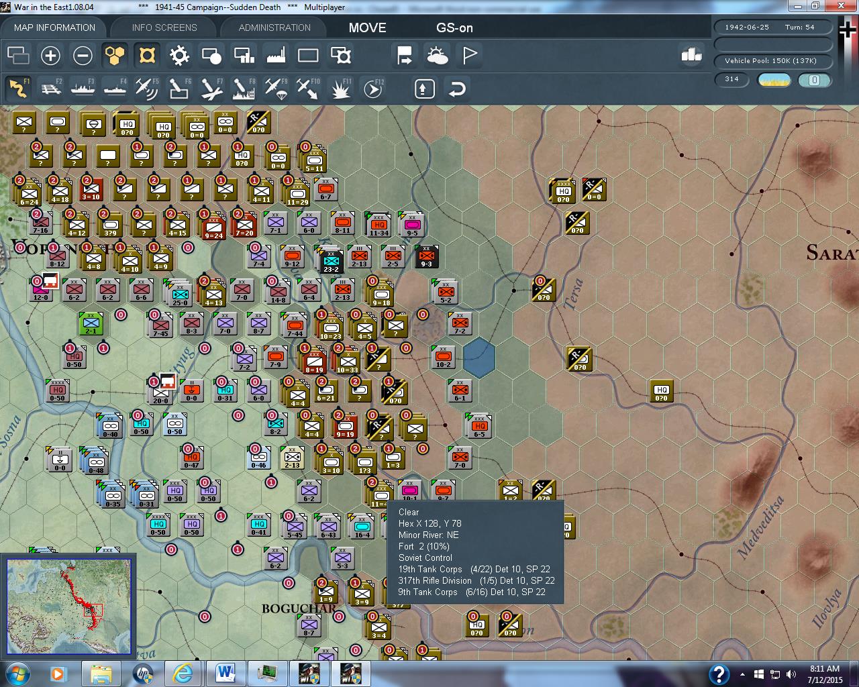Select the F5 air recon mode
The width and height of the screenshot is (859, 687).
[147, 88]
